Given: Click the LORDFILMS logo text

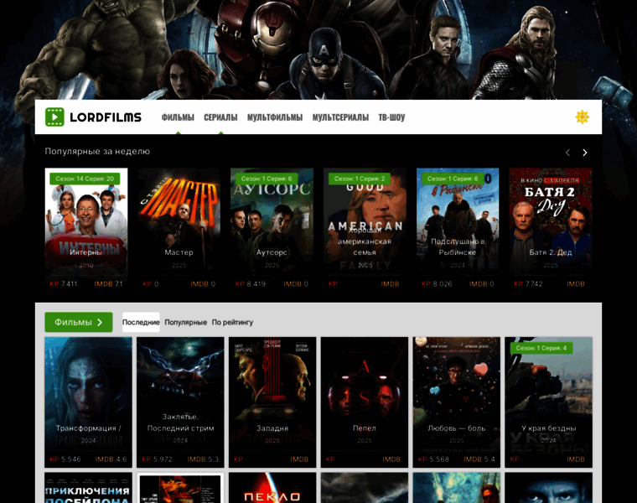Looking at the screenshot, I should tap(106, 117).
